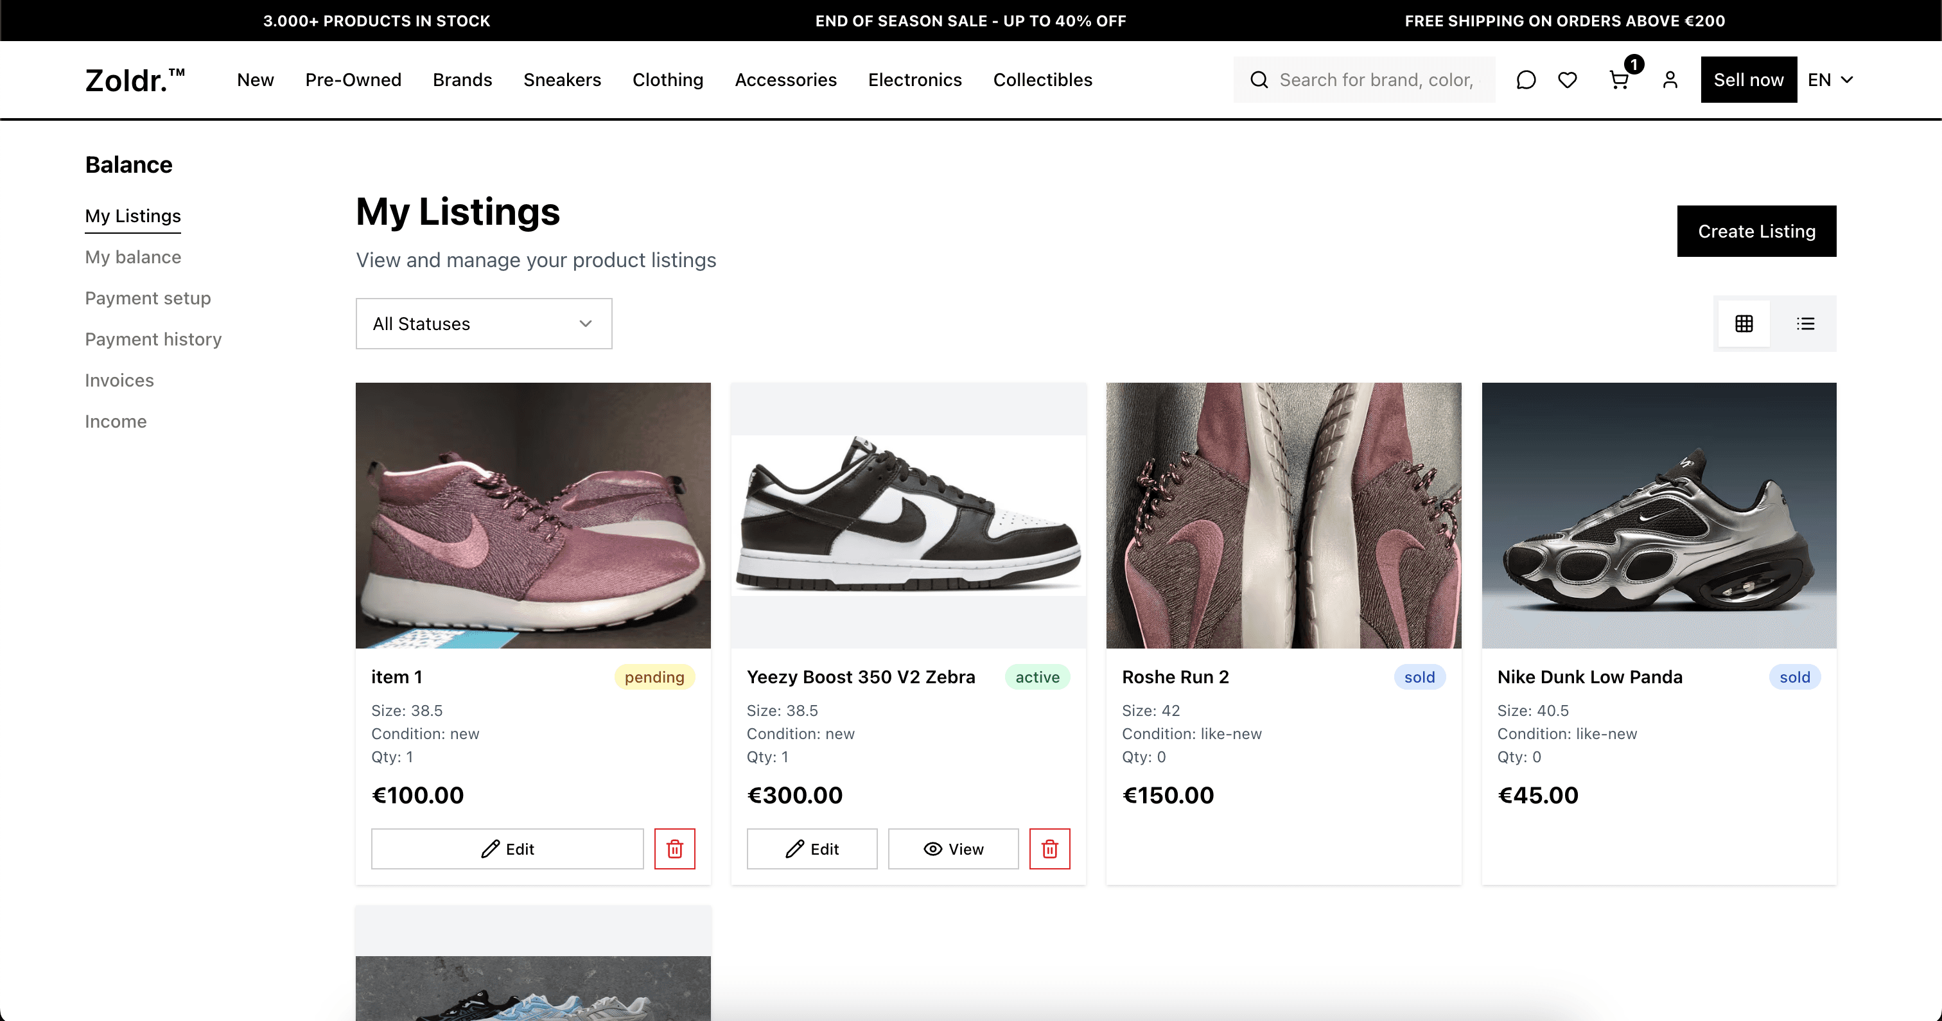Open the Payment history section
The height and width of the screenshot is (1021, 1942).
(153, 338)
